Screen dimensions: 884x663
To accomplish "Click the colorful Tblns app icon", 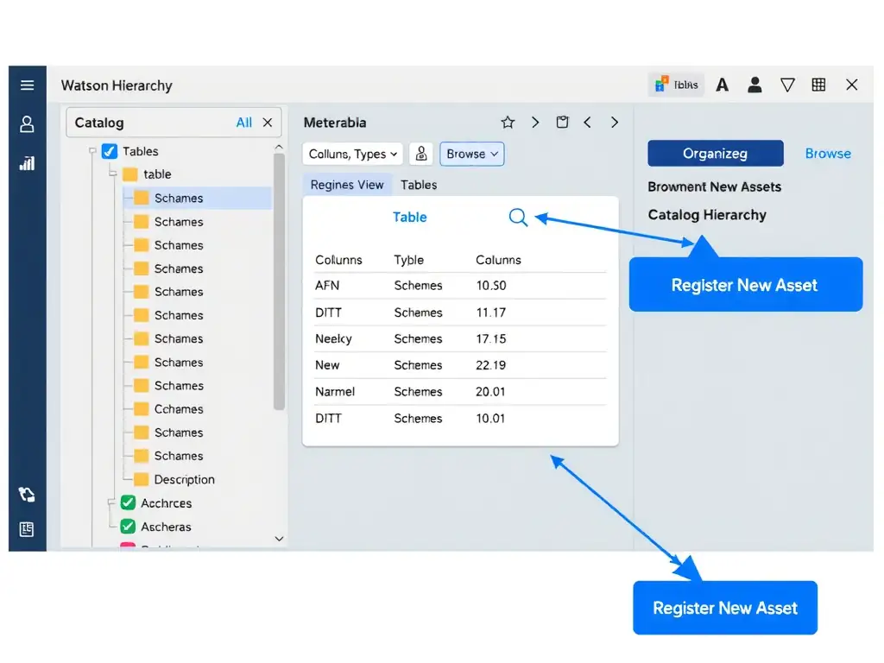I will pos(676,85).
